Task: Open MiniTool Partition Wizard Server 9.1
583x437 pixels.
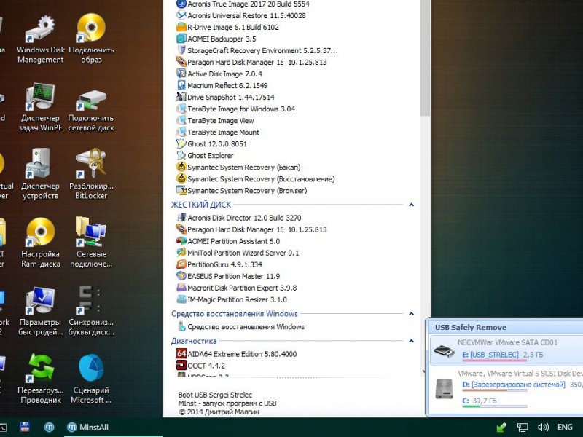Action: pos(238,253)
